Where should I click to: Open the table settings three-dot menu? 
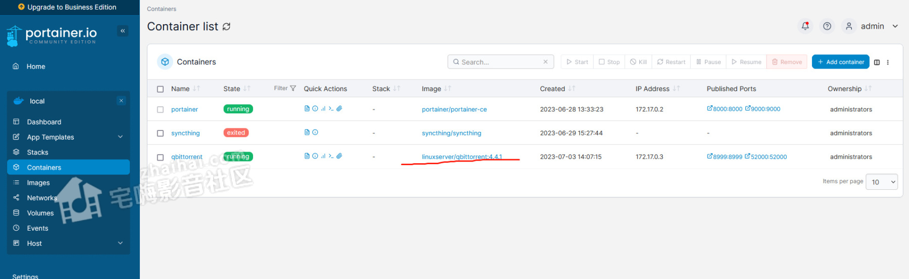click(x=888, y=62)
